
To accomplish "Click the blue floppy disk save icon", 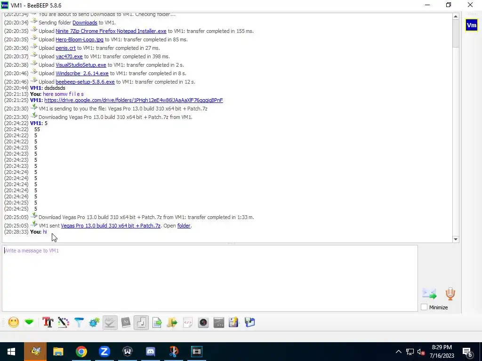I will click(x=249, y=322).
